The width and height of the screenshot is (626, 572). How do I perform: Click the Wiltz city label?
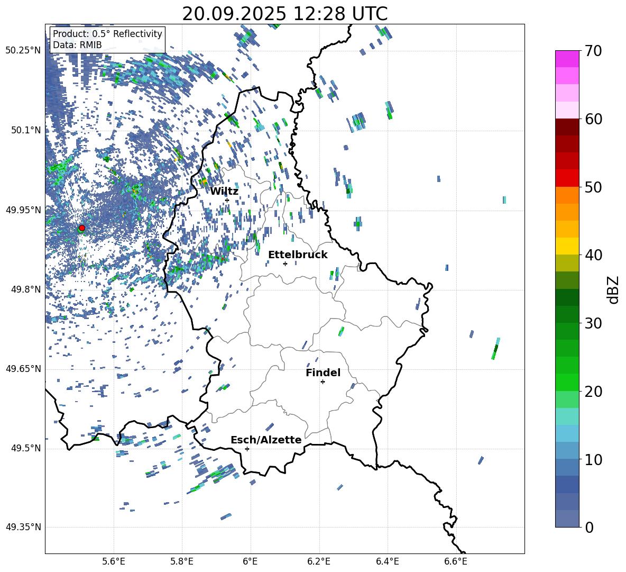224,192
